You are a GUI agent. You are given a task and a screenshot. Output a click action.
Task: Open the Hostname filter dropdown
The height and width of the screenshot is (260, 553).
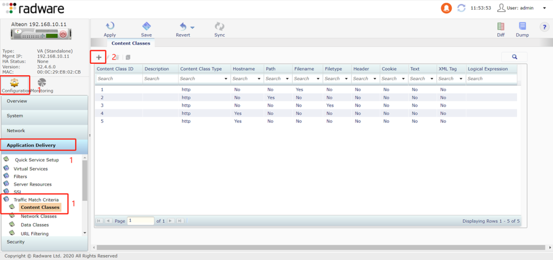point(260,79)
